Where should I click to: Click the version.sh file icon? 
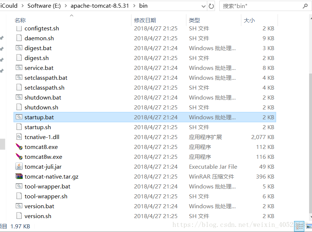19,216
